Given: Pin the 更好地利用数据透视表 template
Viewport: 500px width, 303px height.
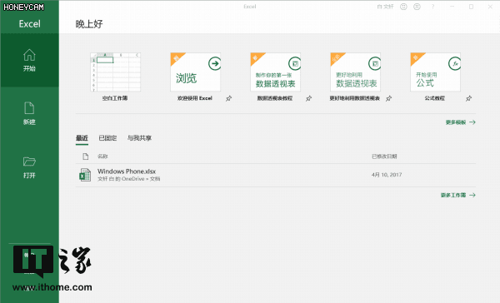Looking at the screenshot, I should (388, 98).
